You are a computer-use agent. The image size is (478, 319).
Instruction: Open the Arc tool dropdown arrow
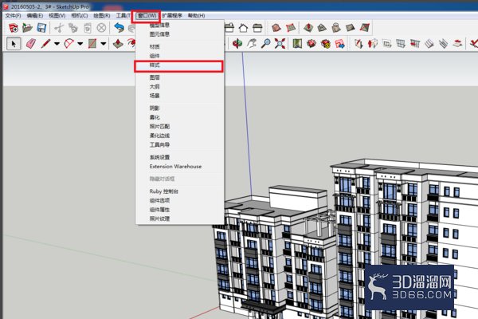80,44
